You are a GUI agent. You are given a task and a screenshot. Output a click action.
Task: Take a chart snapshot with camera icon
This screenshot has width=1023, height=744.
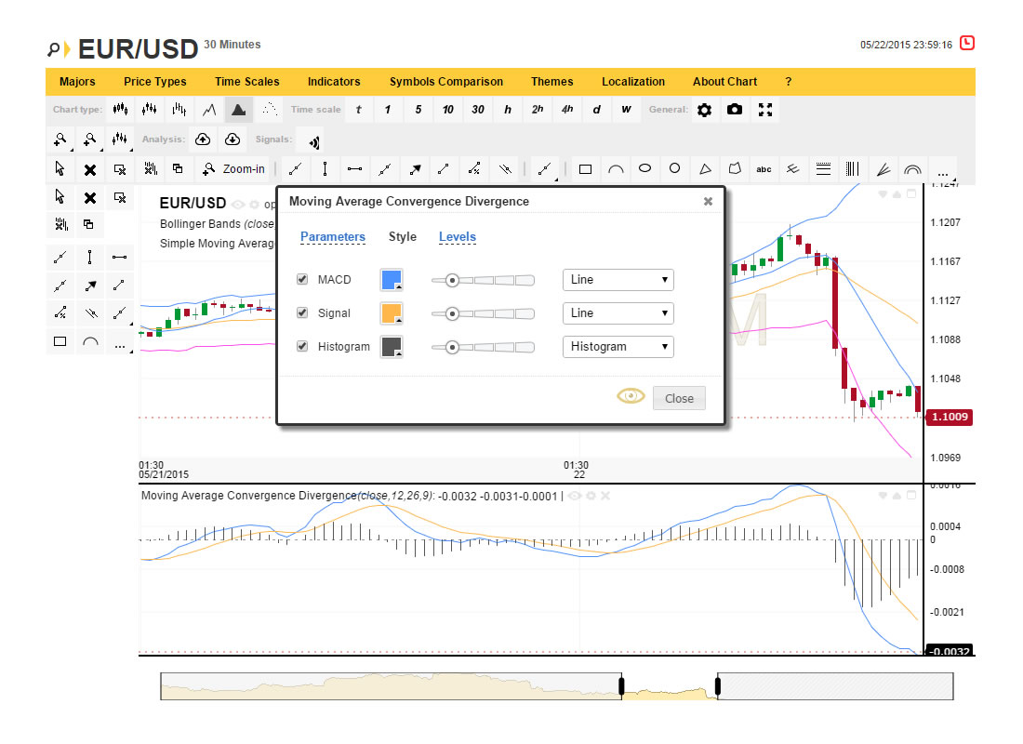click(735, 110)
